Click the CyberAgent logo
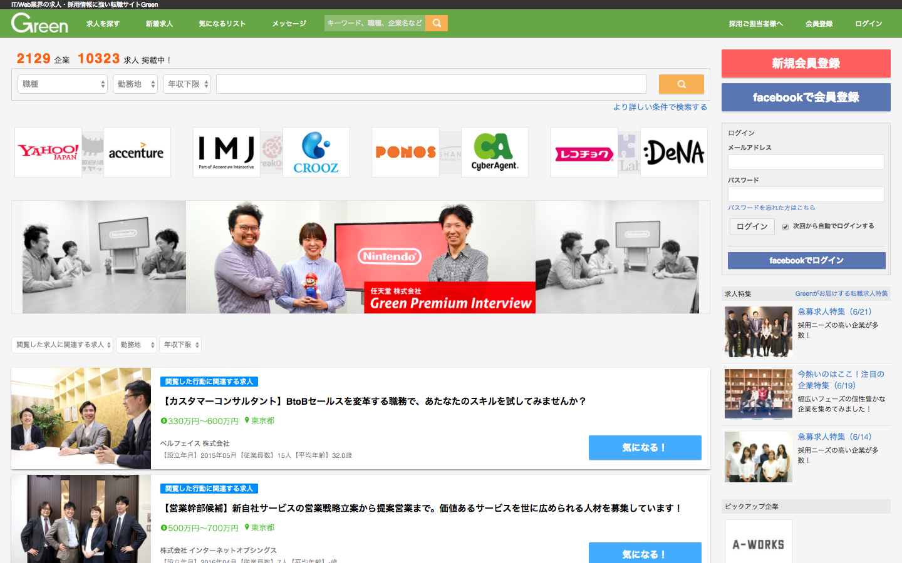902x563 pixels. tap(495, 151)
